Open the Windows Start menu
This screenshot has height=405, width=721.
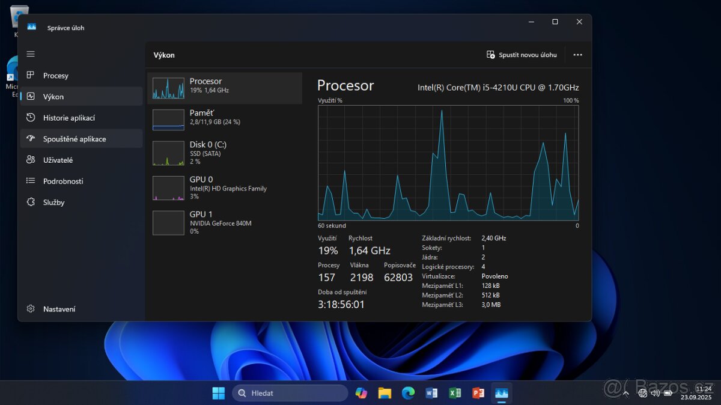coord(218,392)
